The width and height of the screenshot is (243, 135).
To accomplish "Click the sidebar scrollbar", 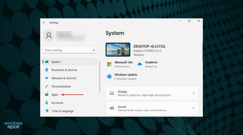I will pos(100,77).
